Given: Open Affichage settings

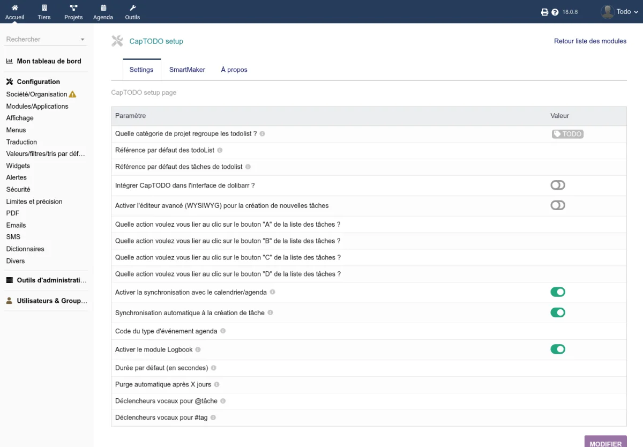Looking at the screenshot, I should pyautogui.click(x=20, y=118).
